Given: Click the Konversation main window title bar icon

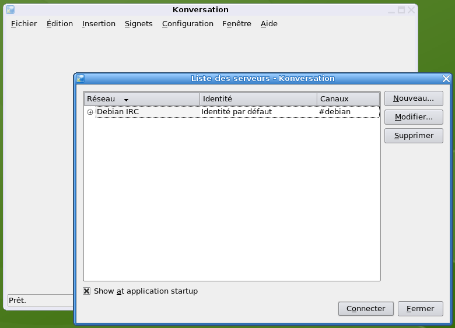Looking at the screenshot, I should click(10, 10).
